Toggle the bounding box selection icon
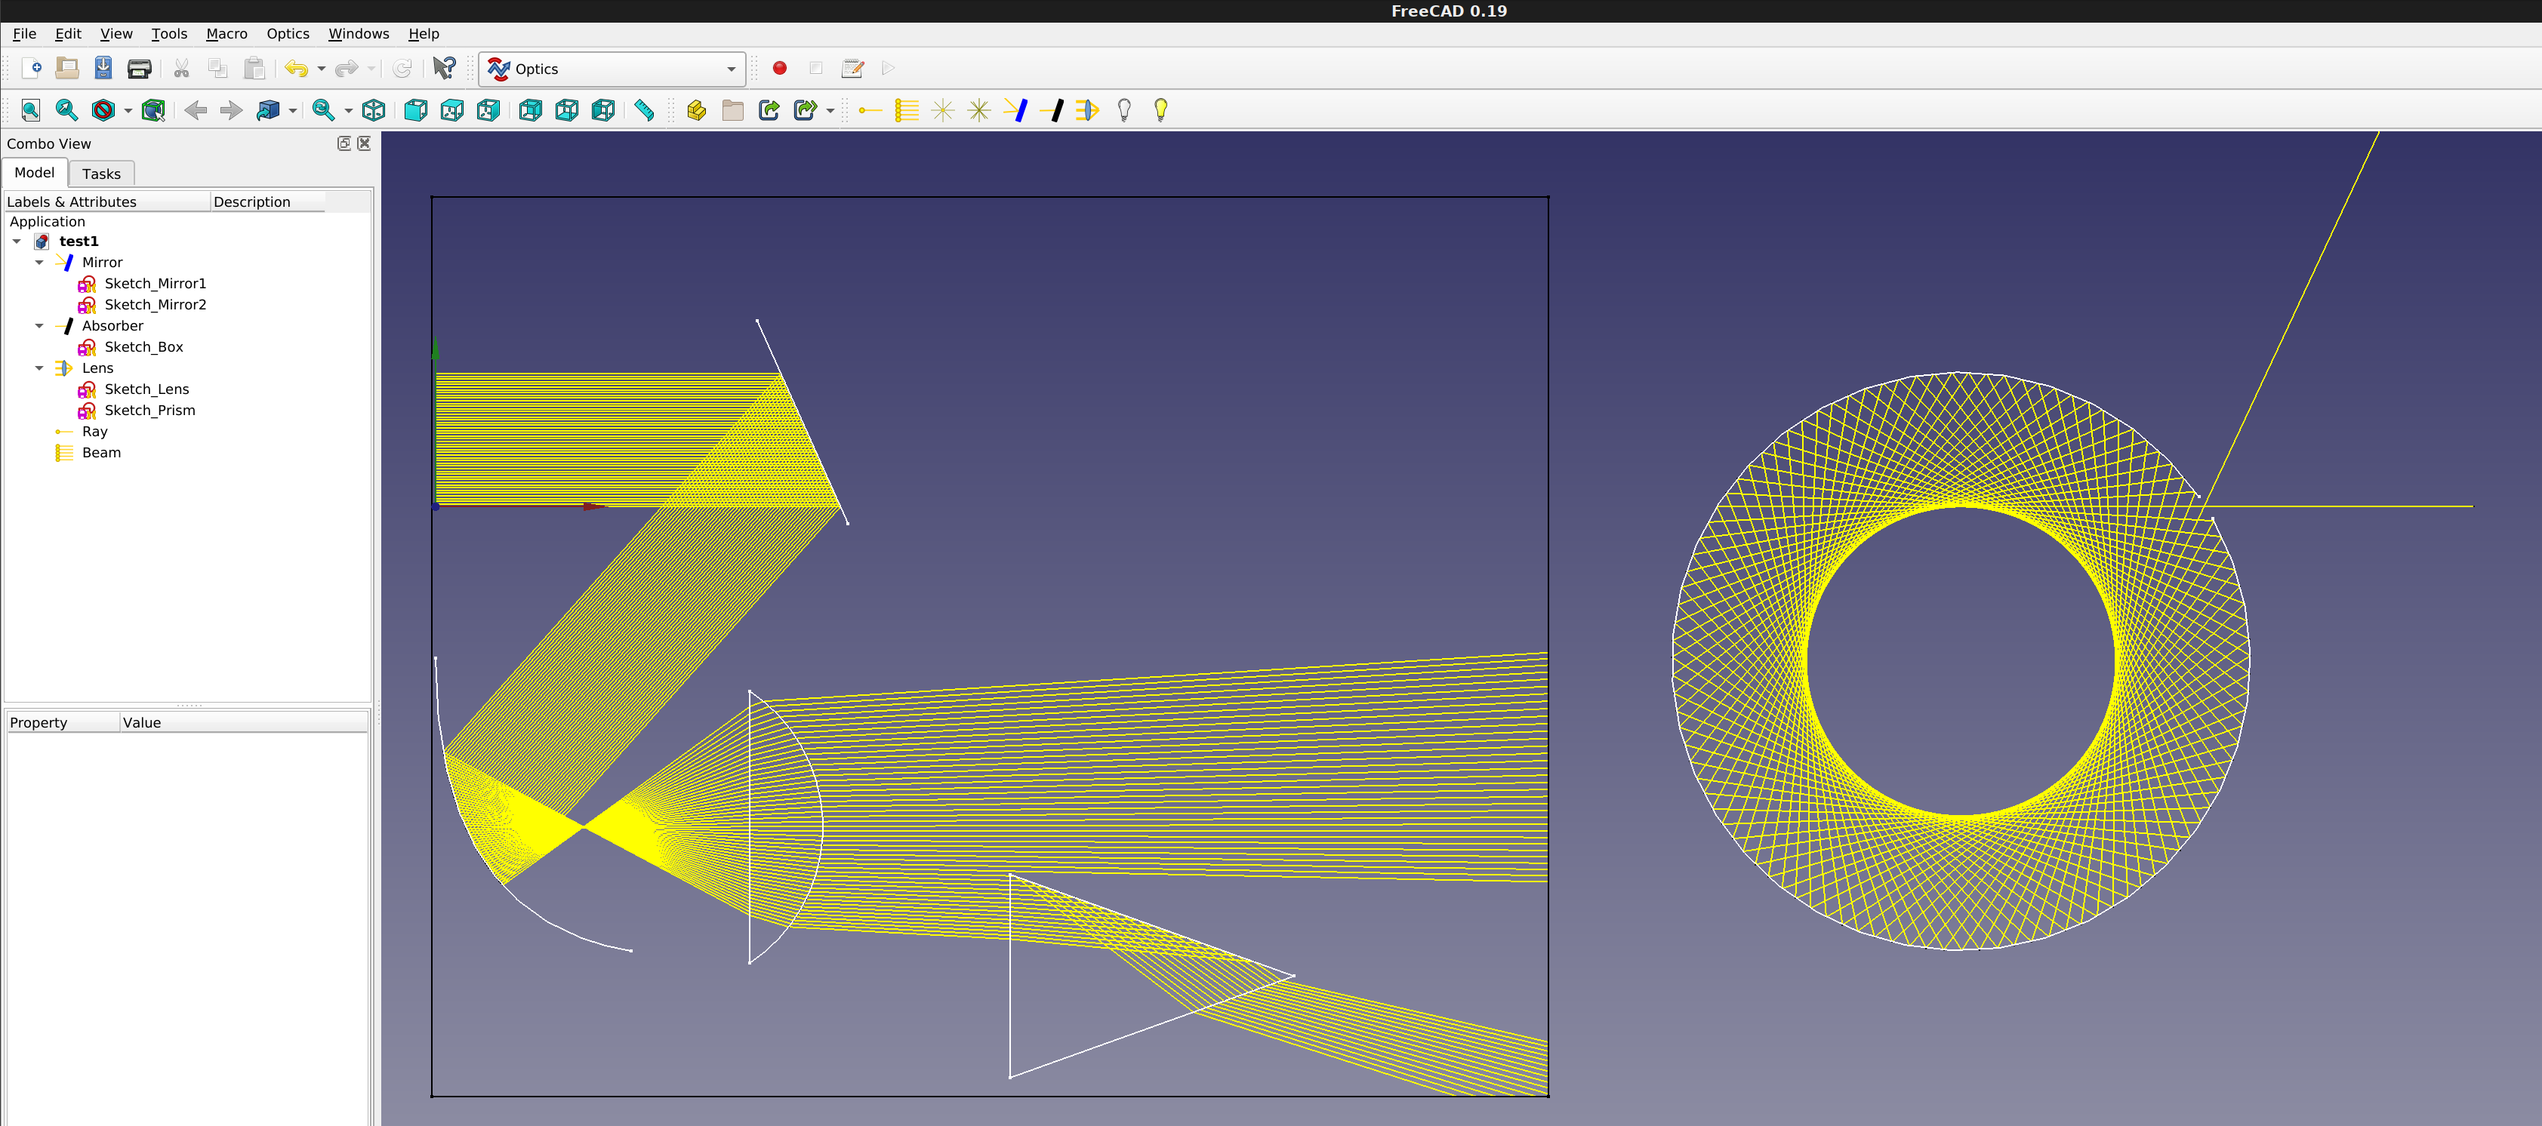Viewport: 2542px width, 1126px height. (x=153, y=110)
